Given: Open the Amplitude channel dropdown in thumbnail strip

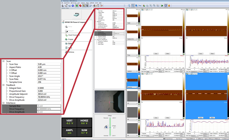Looking at the screenshot, I should [132, 71].
